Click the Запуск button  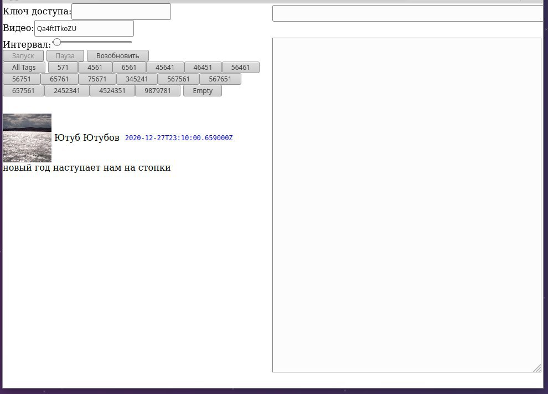point(23,55)
